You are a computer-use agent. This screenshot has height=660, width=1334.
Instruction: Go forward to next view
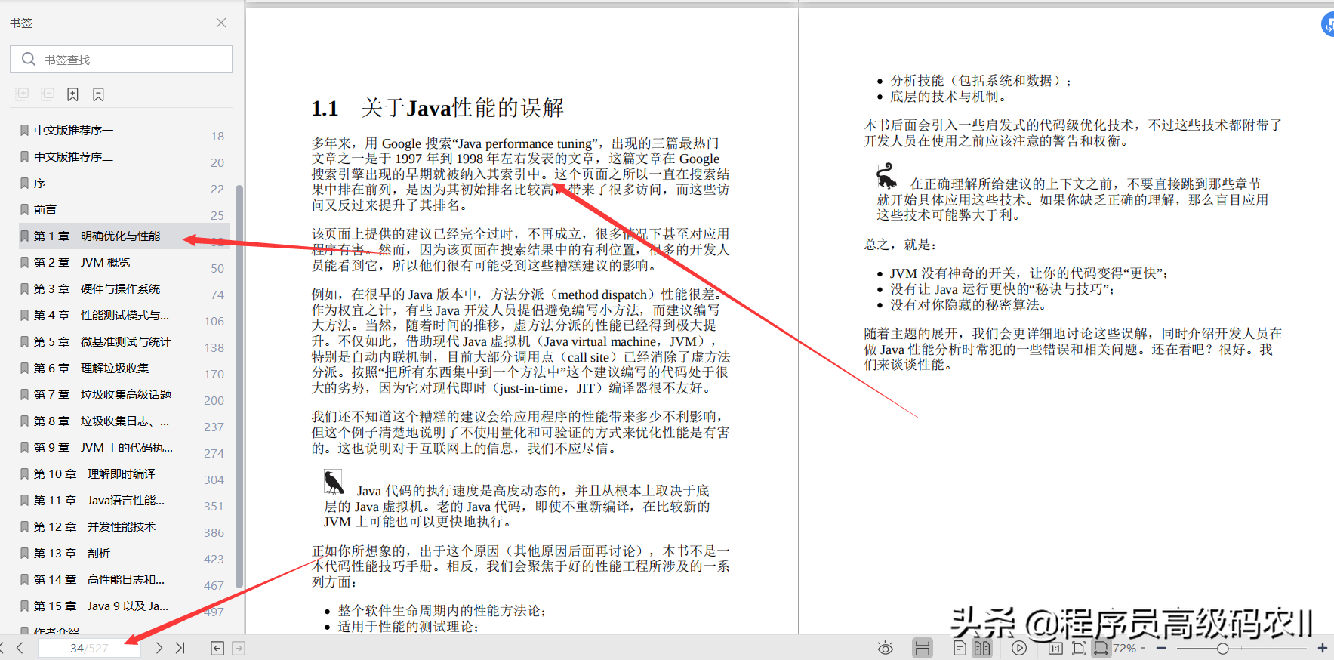click(x=239, y=648)
